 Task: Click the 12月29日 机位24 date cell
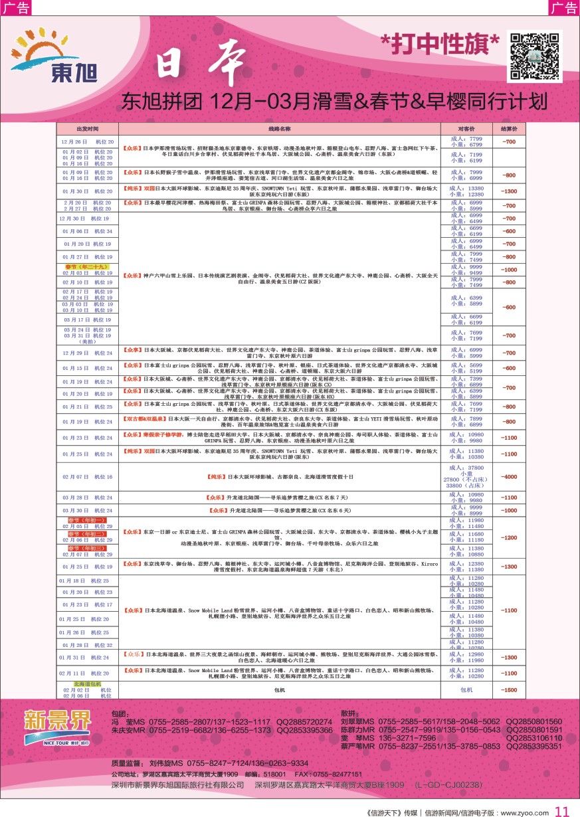[87, 353]
